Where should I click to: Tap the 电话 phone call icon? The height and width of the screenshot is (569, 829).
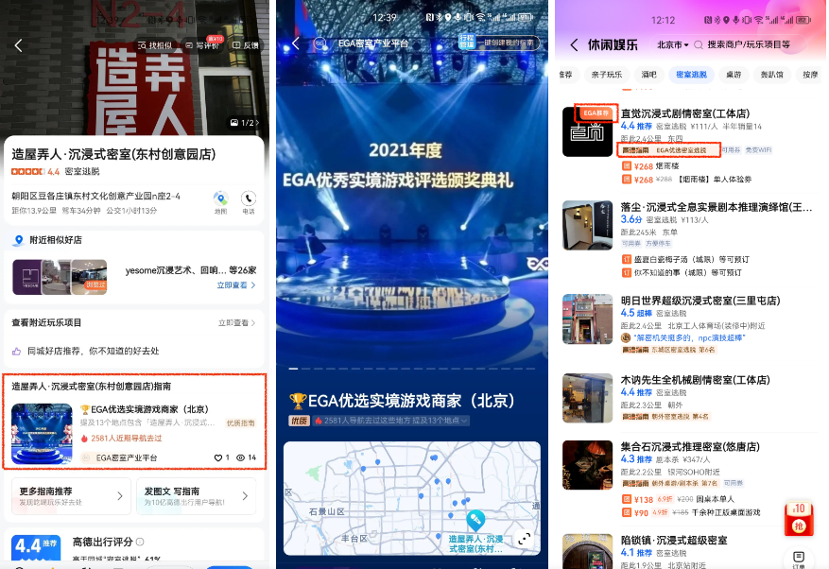point(248,201)
